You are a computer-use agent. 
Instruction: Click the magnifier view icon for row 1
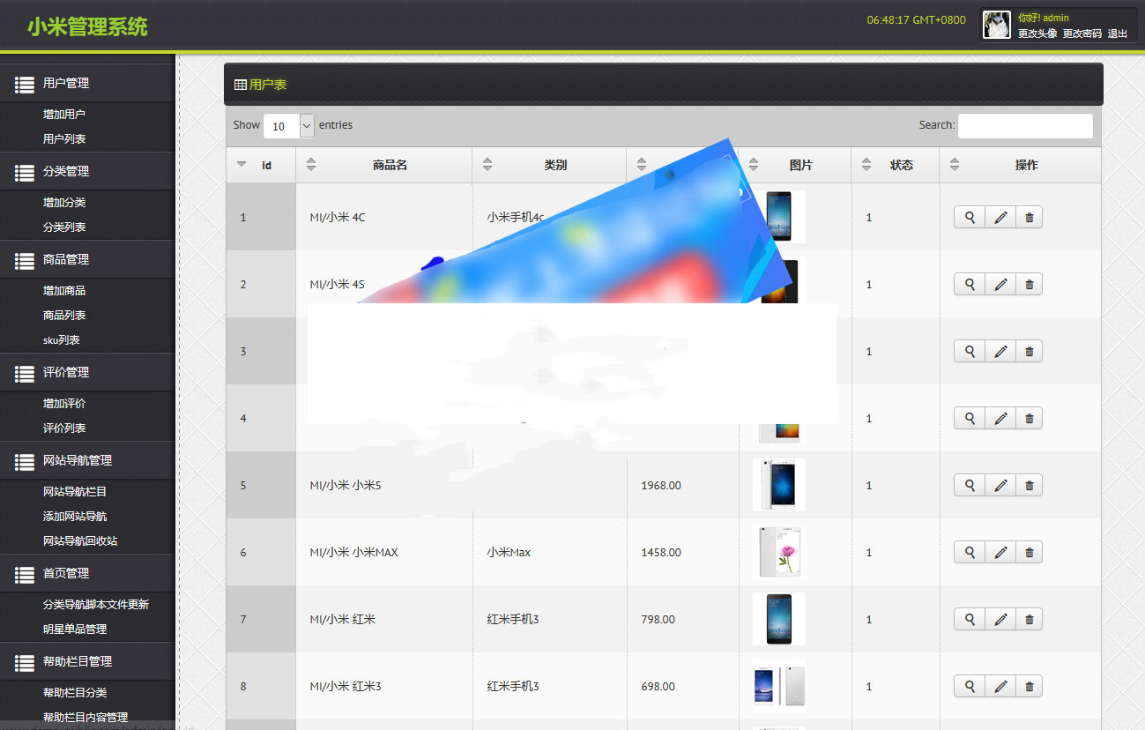click(970, 217)
